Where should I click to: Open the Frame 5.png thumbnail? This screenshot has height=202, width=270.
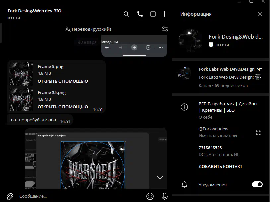(x=22, y=74)
